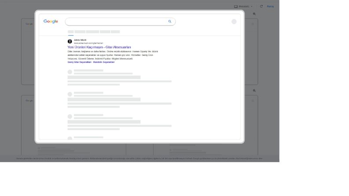Viewport: 349px width, 196px height.
Task: Click the www.adresmuzik.com display URL
Action: (88, 43)
